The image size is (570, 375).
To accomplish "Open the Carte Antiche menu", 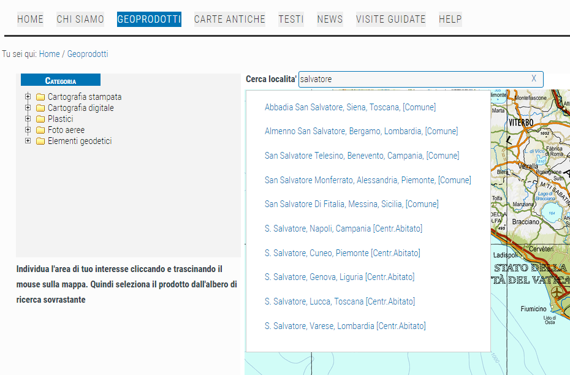I will (229, 19).
